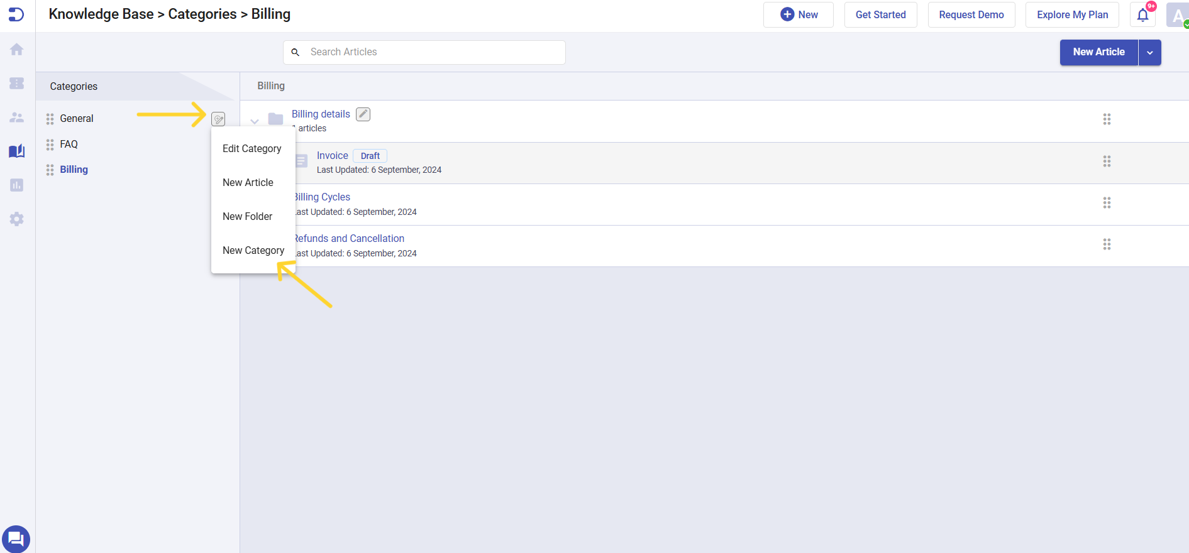
Task: Focus the Search Articles field
Action: click(x=424, y=53)
